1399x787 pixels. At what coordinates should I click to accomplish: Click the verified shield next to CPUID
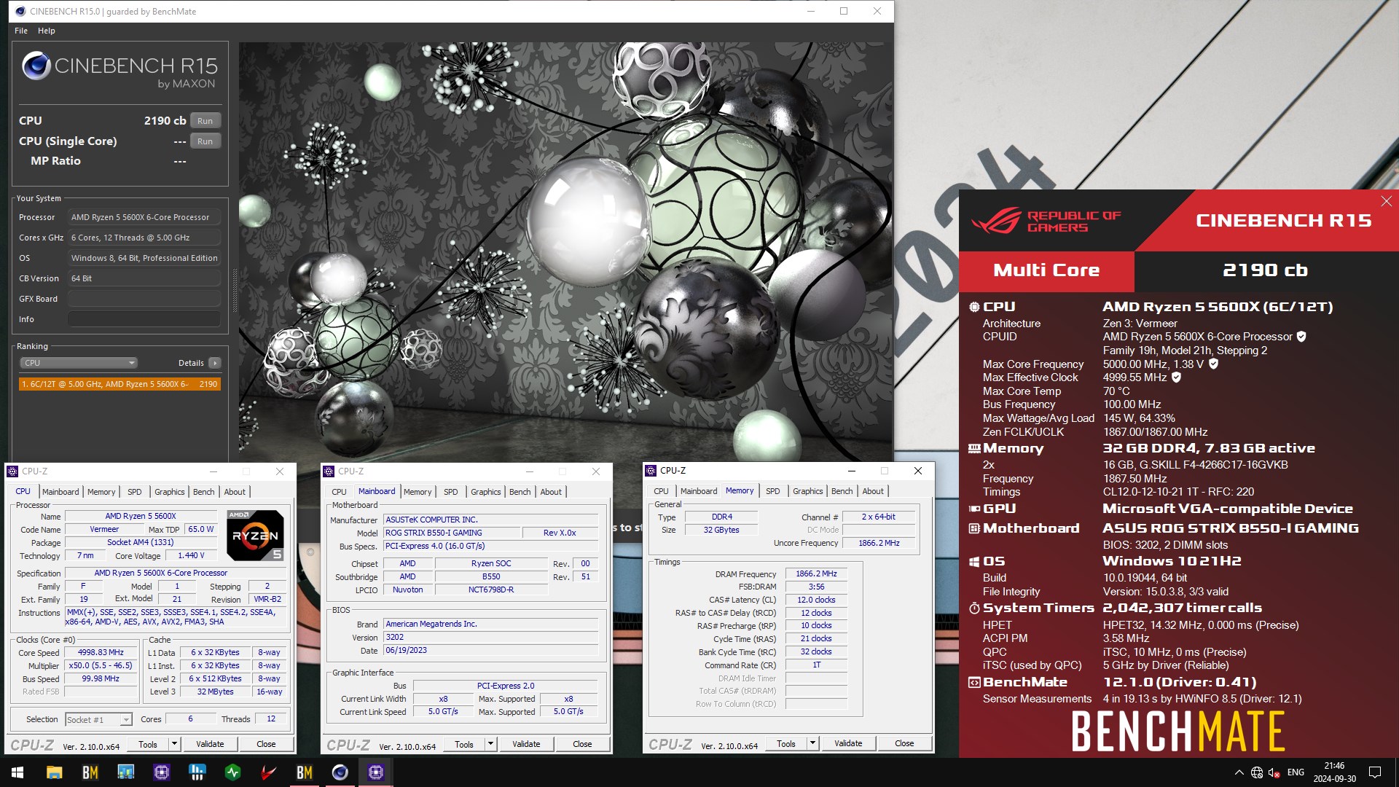1301,337
